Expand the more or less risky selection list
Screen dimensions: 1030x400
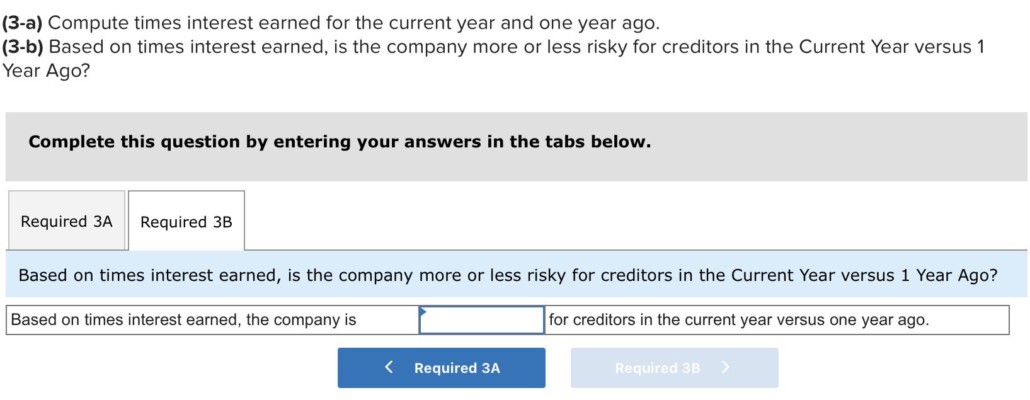pos(482,319)
